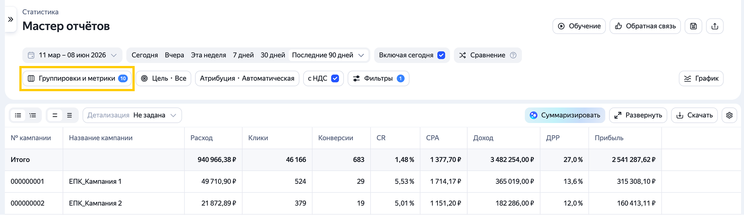744x215 pixels.
Task: Uncheck the с НДС checkbox
Action: coord(335,79)
